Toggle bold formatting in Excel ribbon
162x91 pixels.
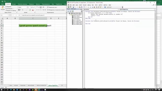(x=19, y=10)
